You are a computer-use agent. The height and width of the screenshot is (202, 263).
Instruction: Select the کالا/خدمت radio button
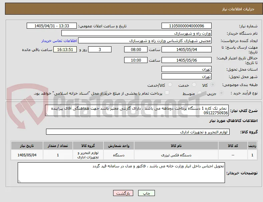pyautogui.click(x=170, y=85)
